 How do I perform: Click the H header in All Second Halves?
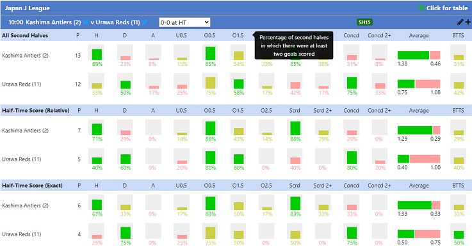click(96, 35)
